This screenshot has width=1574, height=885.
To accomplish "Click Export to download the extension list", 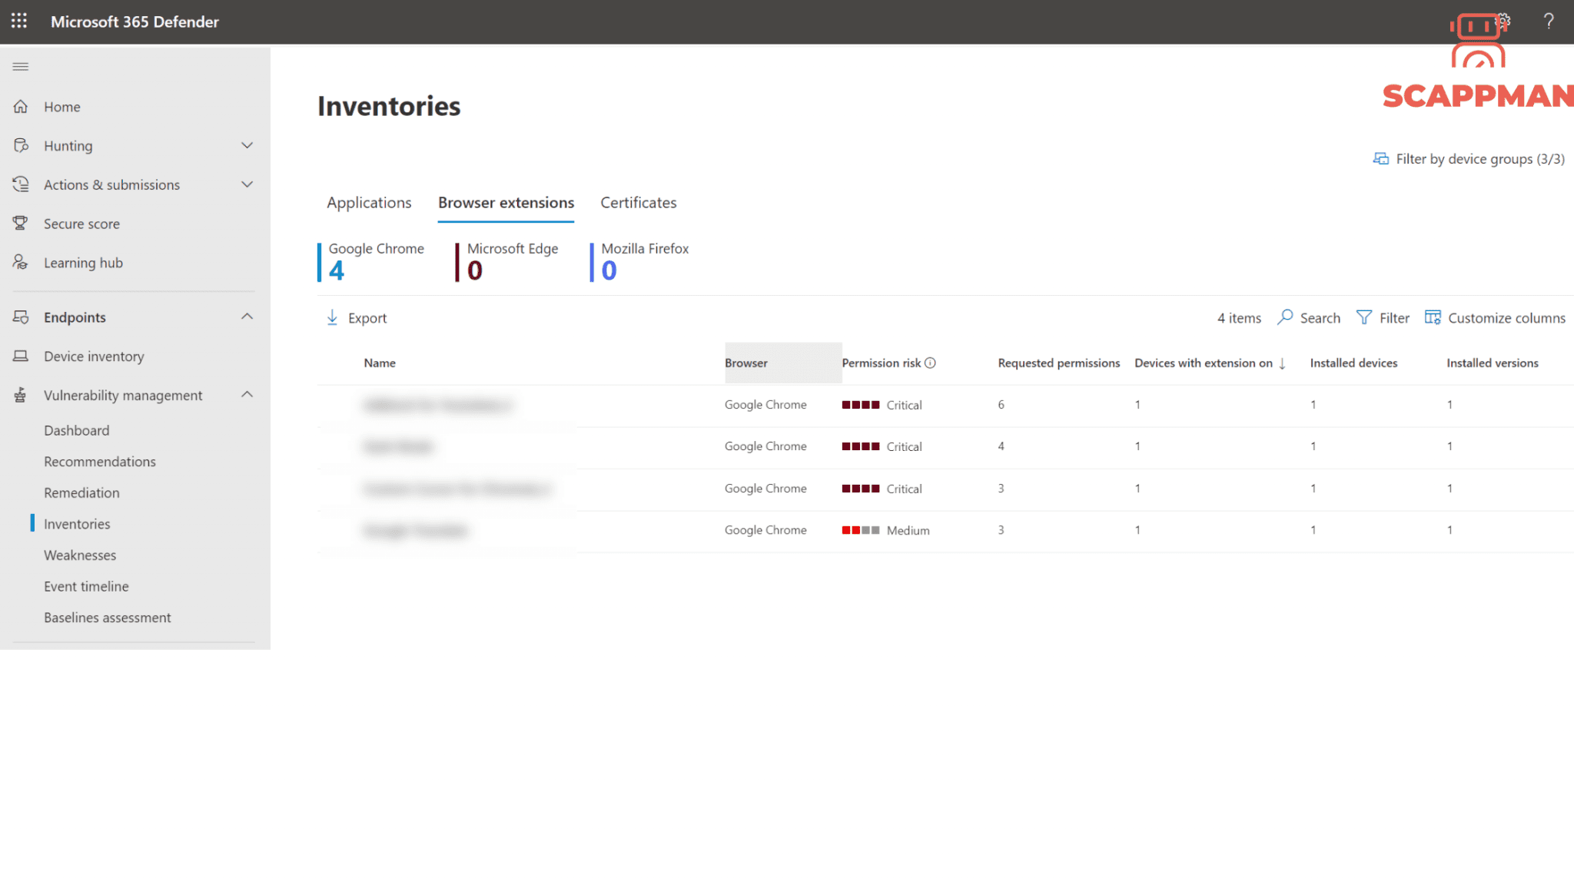I will pyautogui.click(x=356, y=317).
